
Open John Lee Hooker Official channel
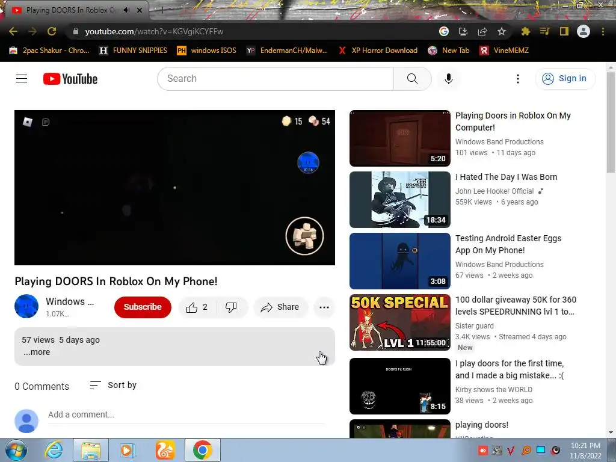(x=494, y=191)
